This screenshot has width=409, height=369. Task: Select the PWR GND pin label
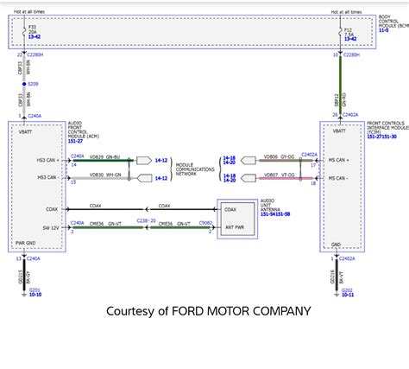[25, 243]
